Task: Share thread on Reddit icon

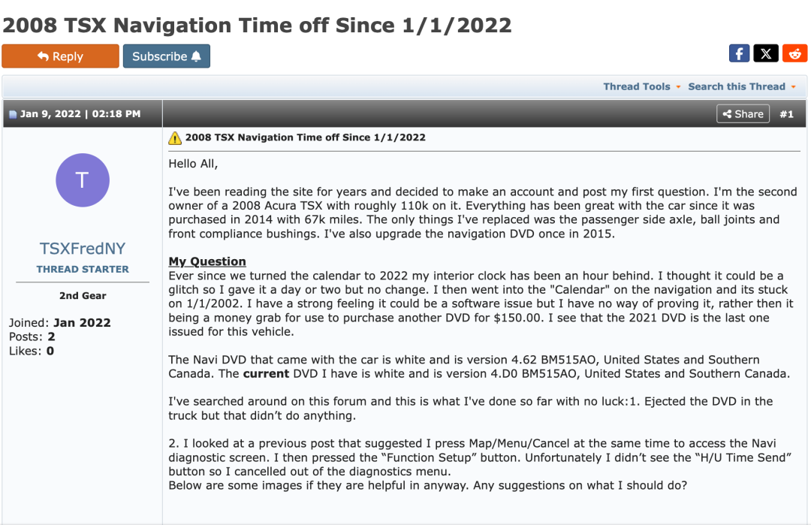Action: 795,54
